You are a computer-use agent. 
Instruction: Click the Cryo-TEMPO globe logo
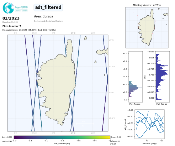tap(8, 8)
